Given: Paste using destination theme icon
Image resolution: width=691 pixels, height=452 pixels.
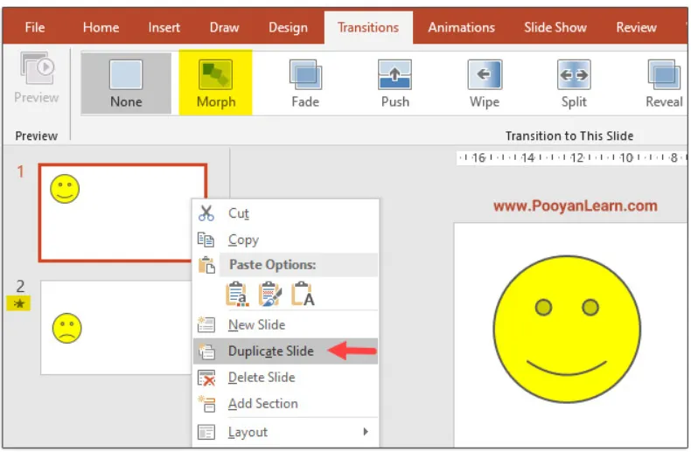Looking at the screenshot, I should (x=236, y=295).
